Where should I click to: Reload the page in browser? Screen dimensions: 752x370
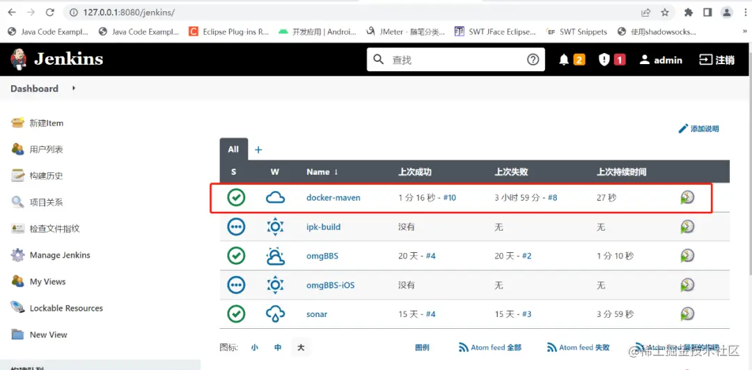click(x=50, y=13)
